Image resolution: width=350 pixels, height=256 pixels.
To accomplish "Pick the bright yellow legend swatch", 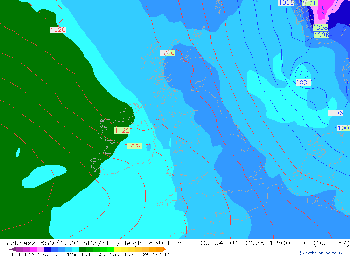I will (117, 249).
